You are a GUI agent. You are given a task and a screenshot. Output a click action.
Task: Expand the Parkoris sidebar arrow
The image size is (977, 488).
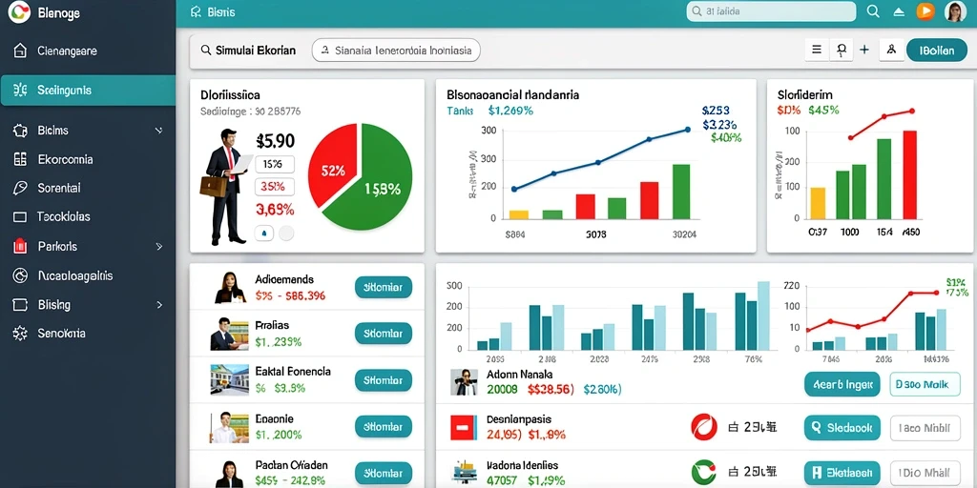pos(158,247)
